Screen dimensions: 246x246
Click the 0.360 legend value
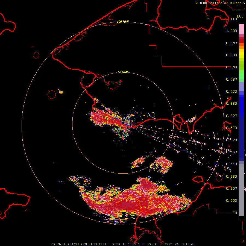(x=232, y=177)
